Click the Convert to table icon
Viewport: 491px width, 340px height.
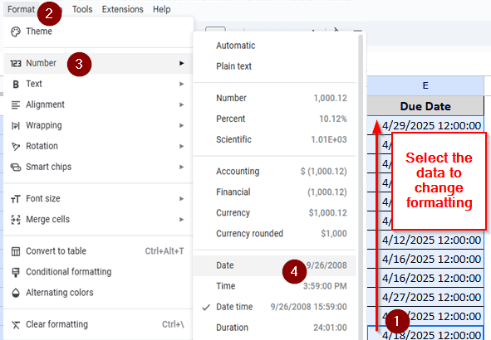tap(16, 251)
